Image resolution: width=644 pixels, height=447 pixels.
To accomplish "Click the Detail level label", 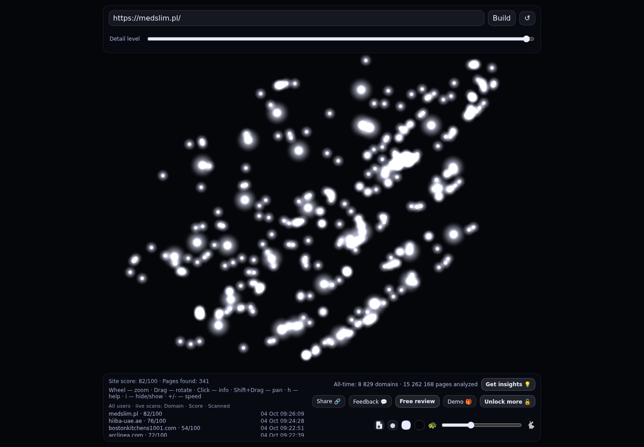I will click(x=125, y=39).
